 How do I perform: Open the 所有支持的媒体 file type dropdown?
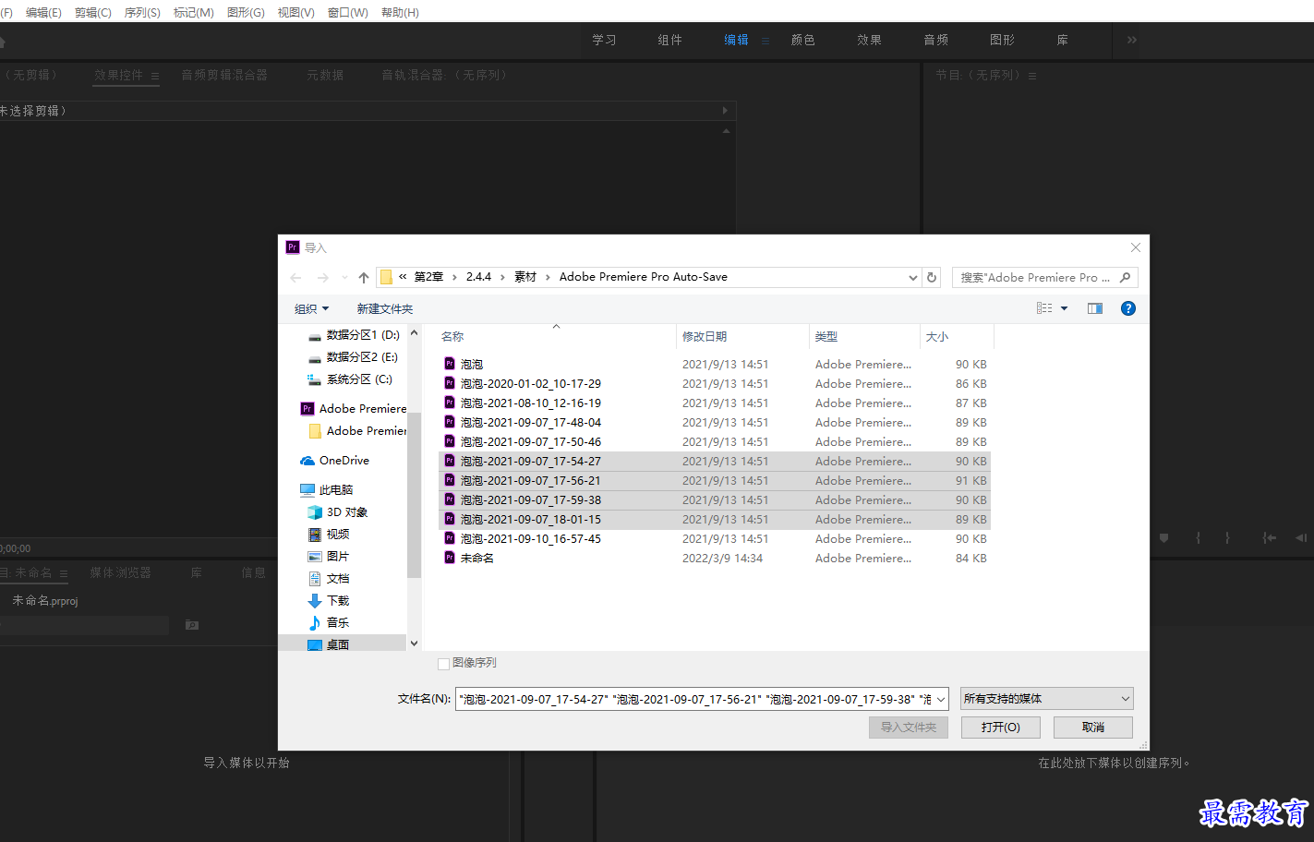click(1046, 699)
